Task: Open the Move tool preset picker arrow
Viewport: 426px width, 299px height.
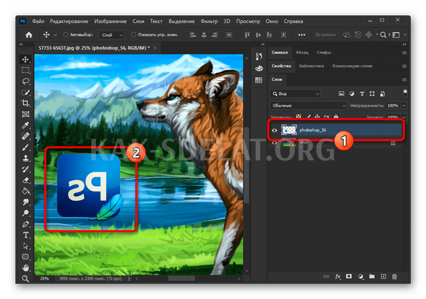Action: click(x=55, y=35)
